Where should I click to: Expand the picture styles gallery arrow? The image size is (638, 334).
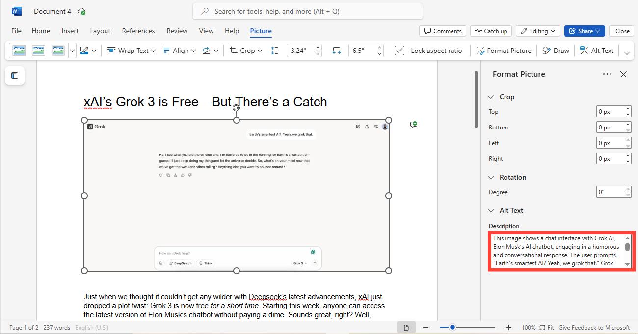(x=72, y=51)
